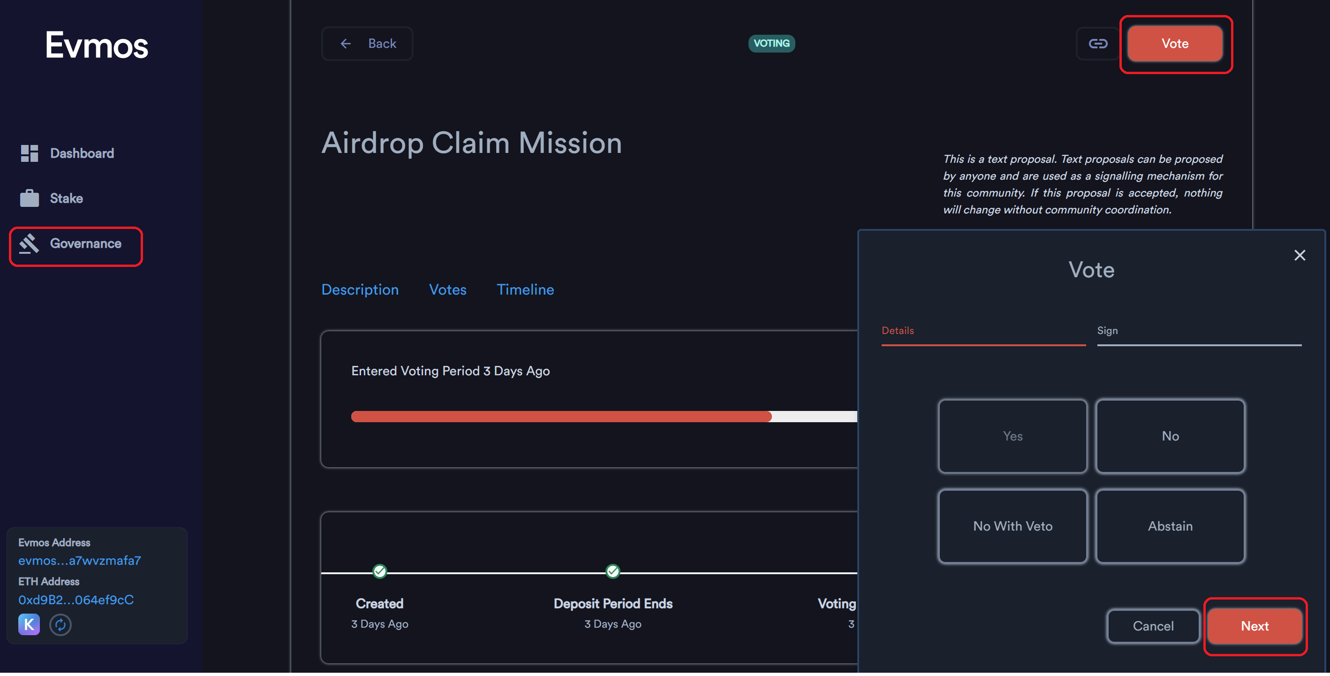The width and height of the screenshot is (1330, 676).
Task: Click the VOTING status badge
Action: click(771, 43)
